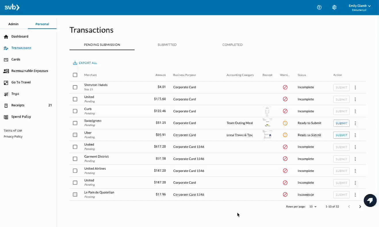This screenshot has height=227, width=379.
Task: Click the Merchant column header
Action: 91,75
